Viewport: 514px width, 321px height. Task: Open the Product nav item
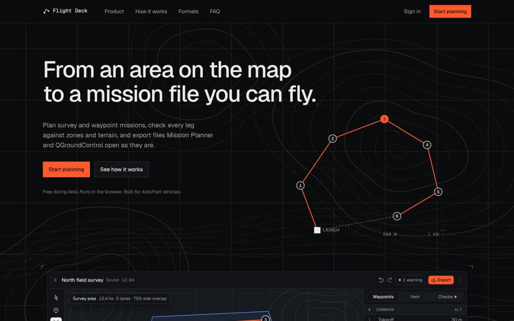(x=114, y=11)
